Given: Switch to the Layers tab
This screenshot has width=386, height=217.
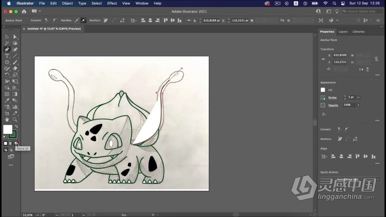Looking at the screenshot, I should click(x=343, y=32).
